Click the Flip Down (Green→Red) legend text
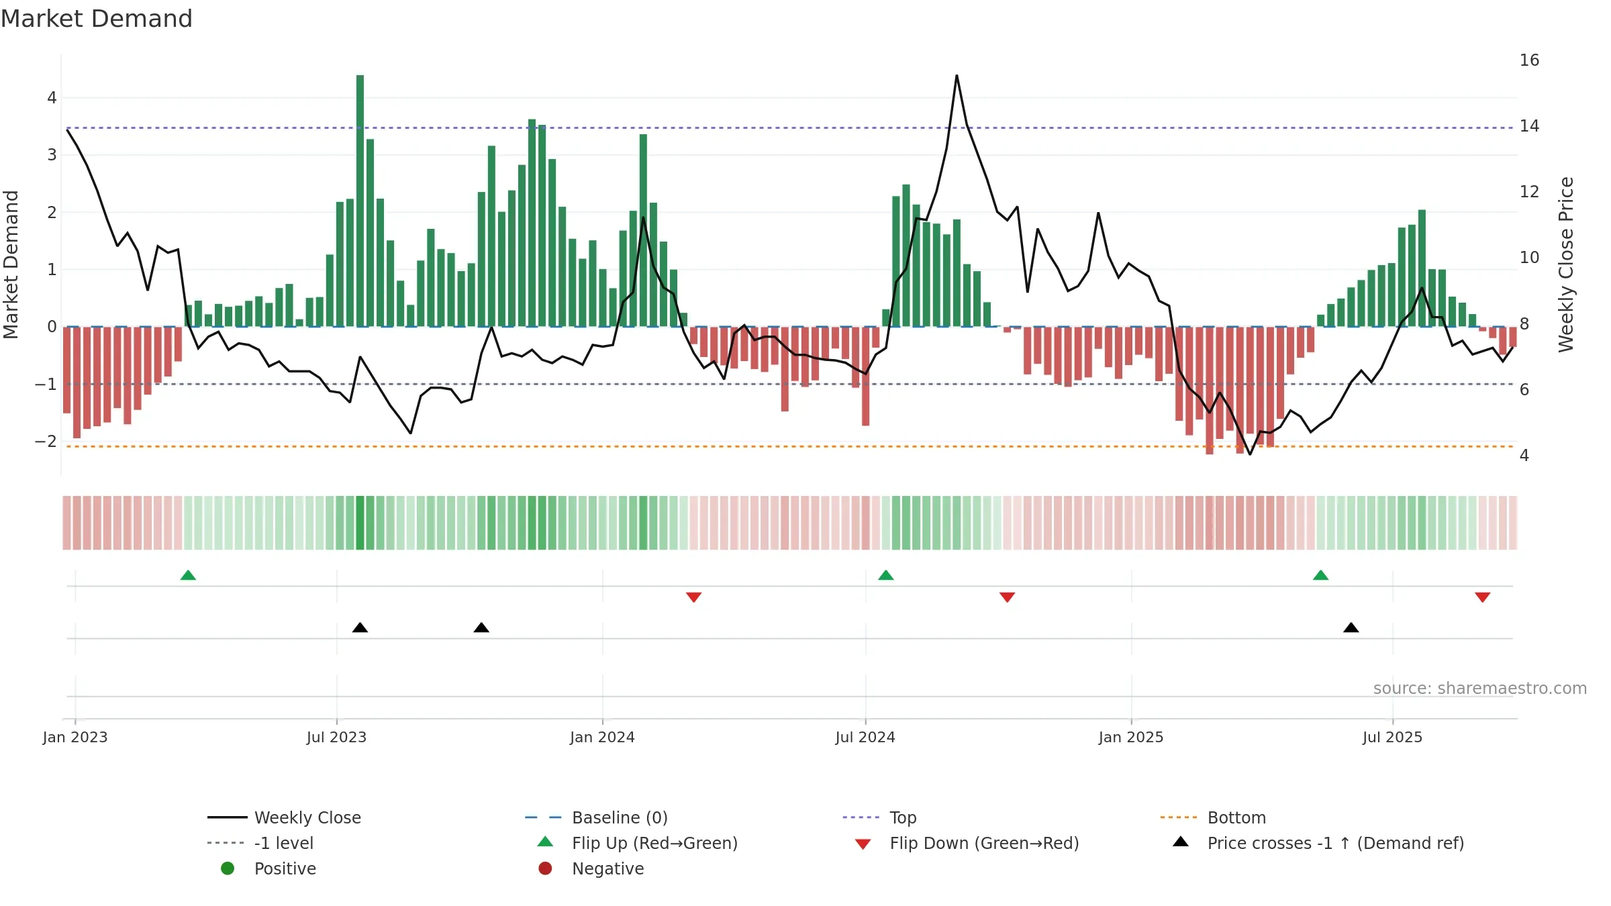The image size is (1611, 906). 984,843
